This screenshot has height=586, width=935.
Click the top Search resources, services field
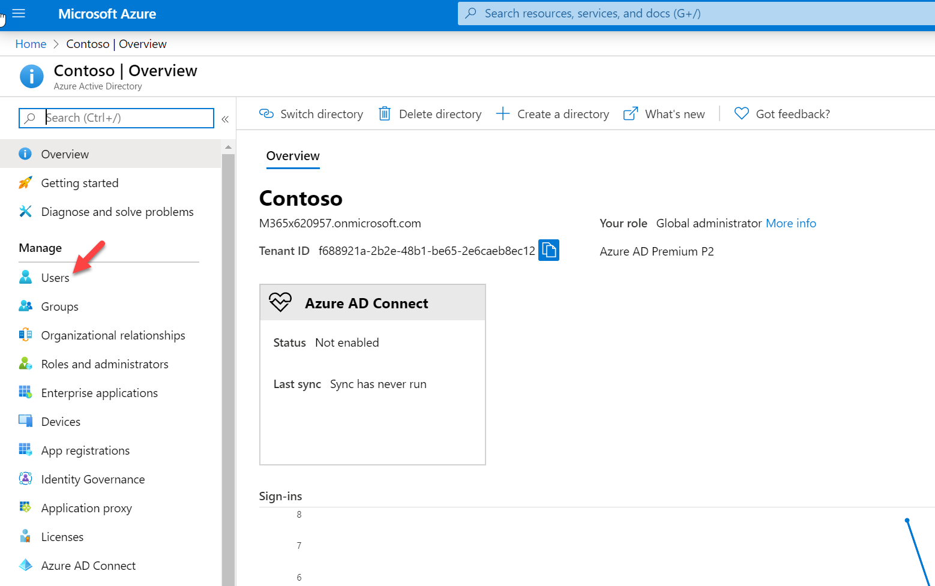[696, 13]
